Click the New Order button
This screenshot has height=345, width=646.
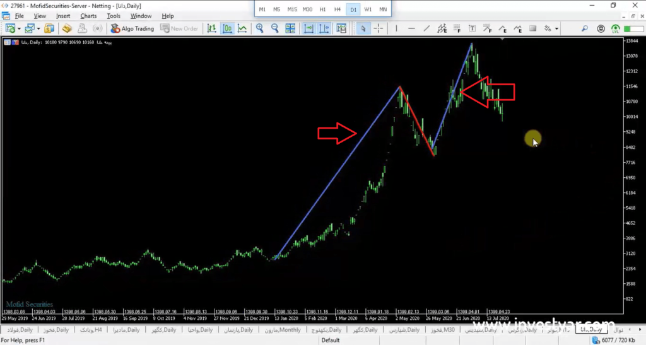pyautogui.click(x=180, y=28)
